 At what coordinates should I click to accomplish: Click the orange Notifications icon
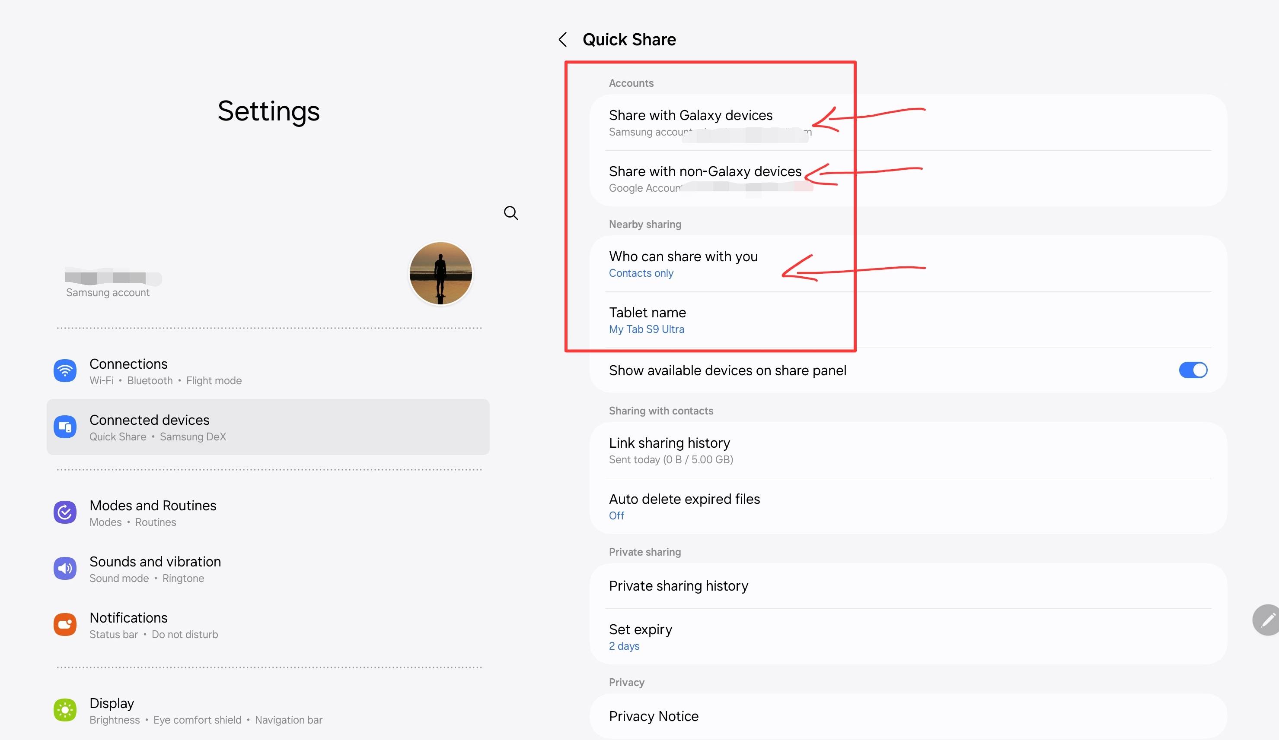[65, 624]
